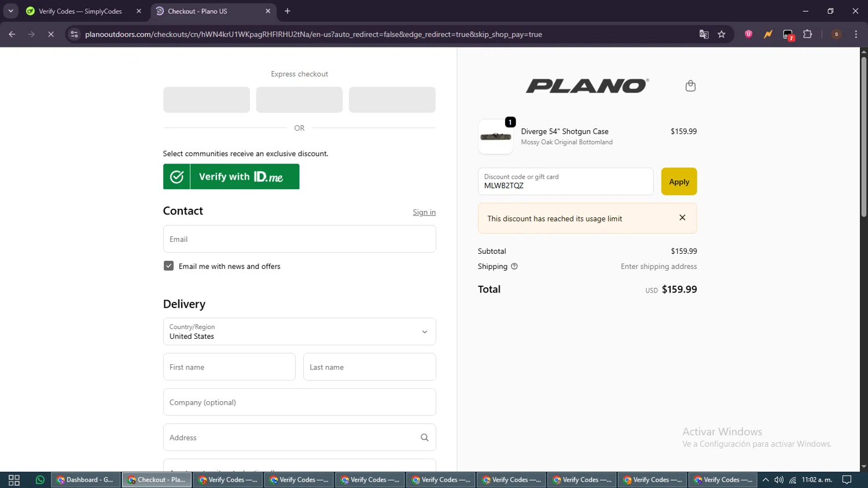
Task: View site information icon in address bar
Action: [x=74, y=35]
